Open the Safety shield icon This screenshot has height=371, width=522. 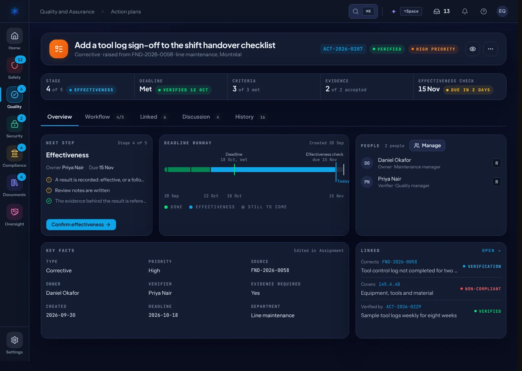tap(15, 65)
